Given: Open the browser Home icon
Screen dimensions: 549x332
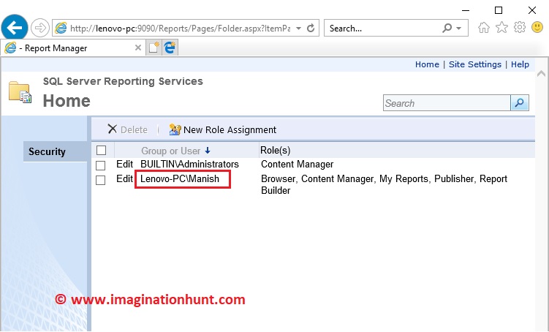Looking at the screenshot, I should pyautogui.click(x=483, y=27).
